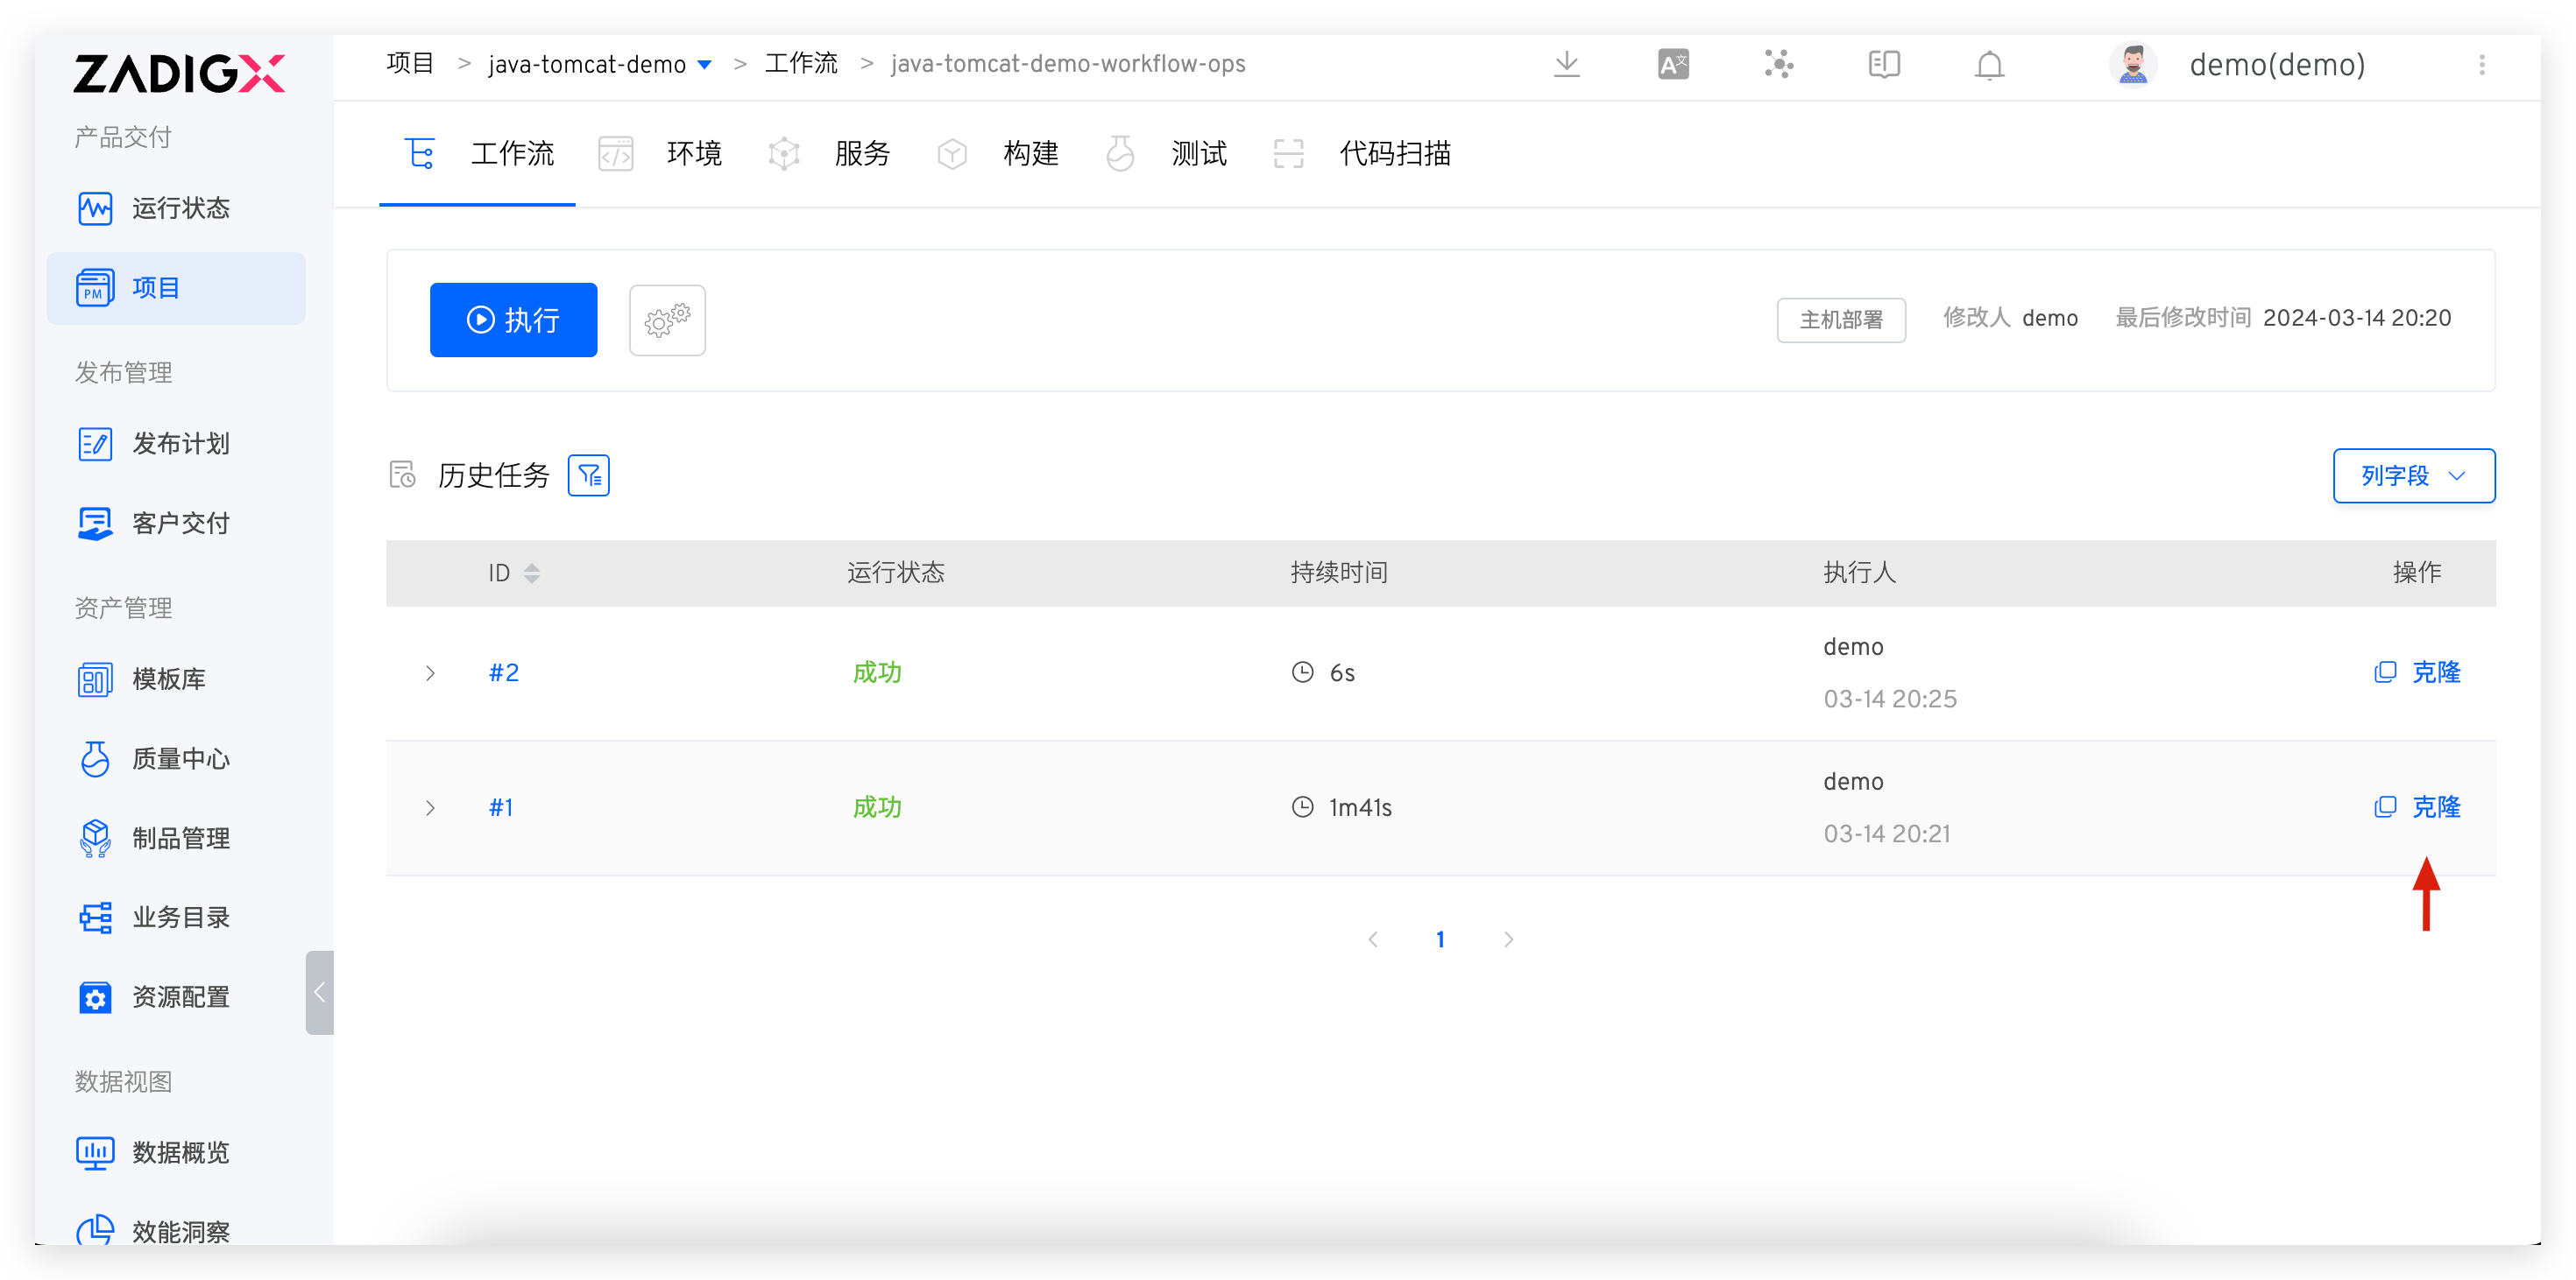Go to previous page arrow
This screenshot has width=2576, height=1280.
point(1373,939)
